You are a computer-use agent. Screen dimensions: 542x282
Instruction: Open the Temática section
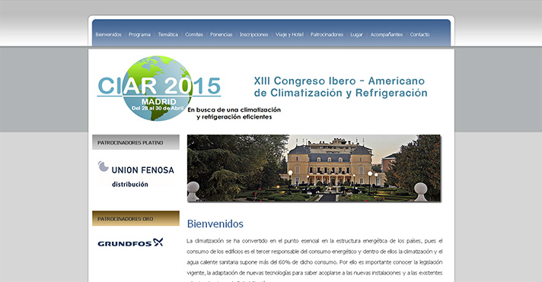(168, 34)
